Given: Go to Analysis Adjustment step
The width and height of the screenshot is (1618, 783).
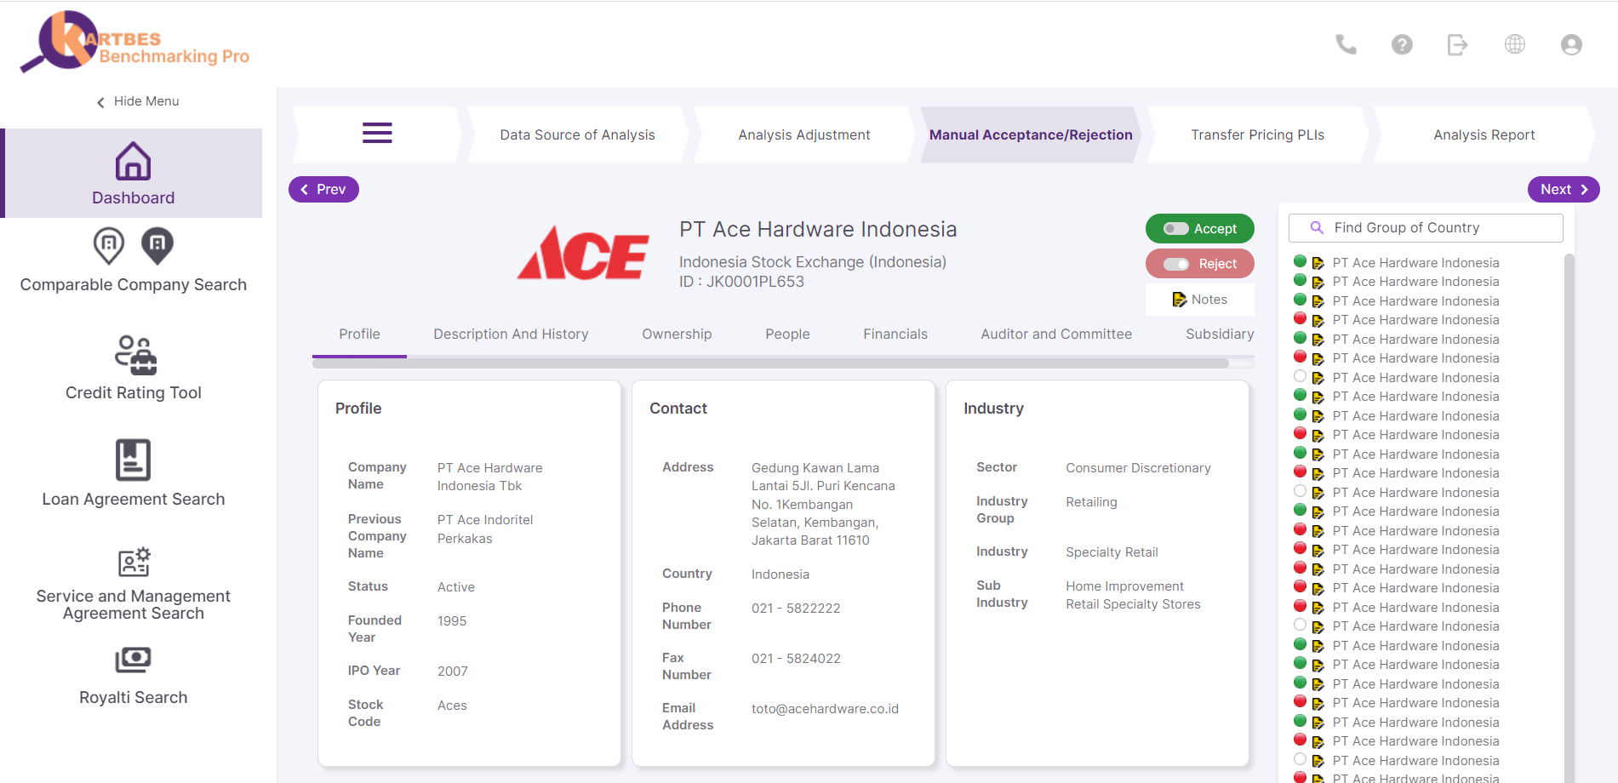Looking at the screenshot, I should [803, 134].
